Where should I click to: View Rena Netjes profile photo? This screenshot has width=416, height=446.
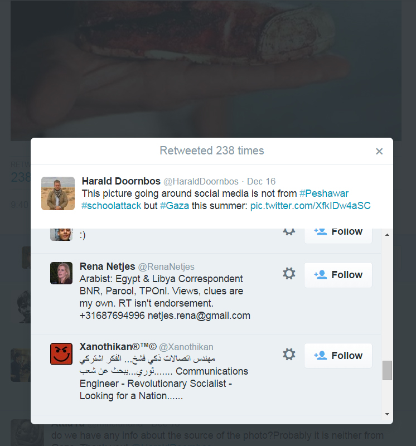click(61, 273)
